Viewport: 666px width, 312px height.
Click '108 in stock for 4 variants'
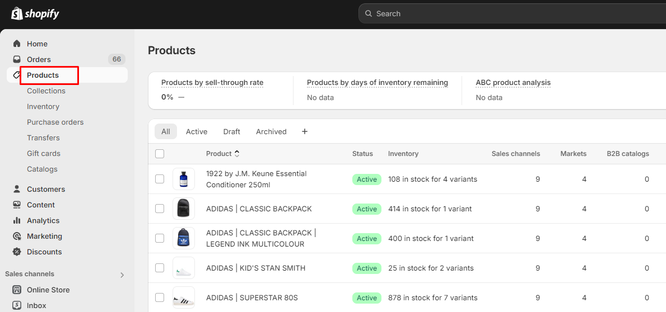432,179
